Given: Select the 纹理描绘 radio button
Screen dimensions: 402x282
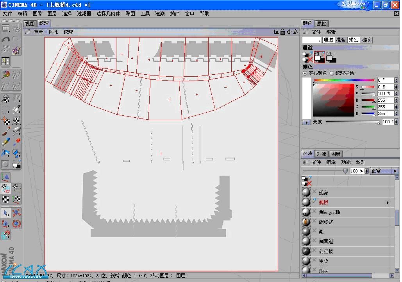Looking at the screenshot, I should coord(332,73).
